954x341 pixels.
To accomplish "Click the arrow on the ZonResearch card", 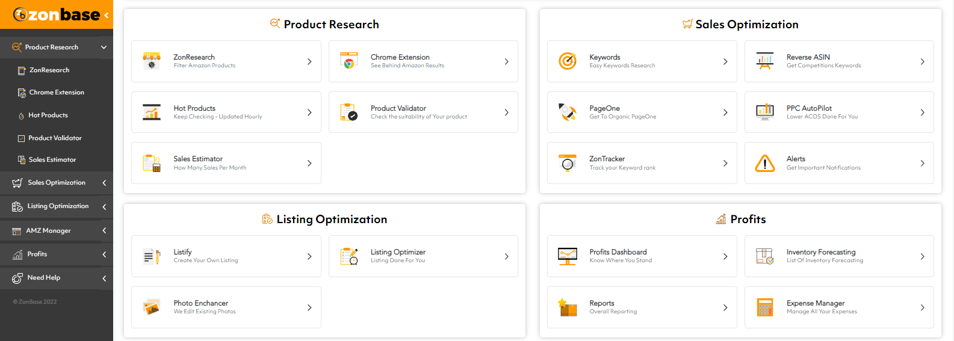I will [309, 61].
